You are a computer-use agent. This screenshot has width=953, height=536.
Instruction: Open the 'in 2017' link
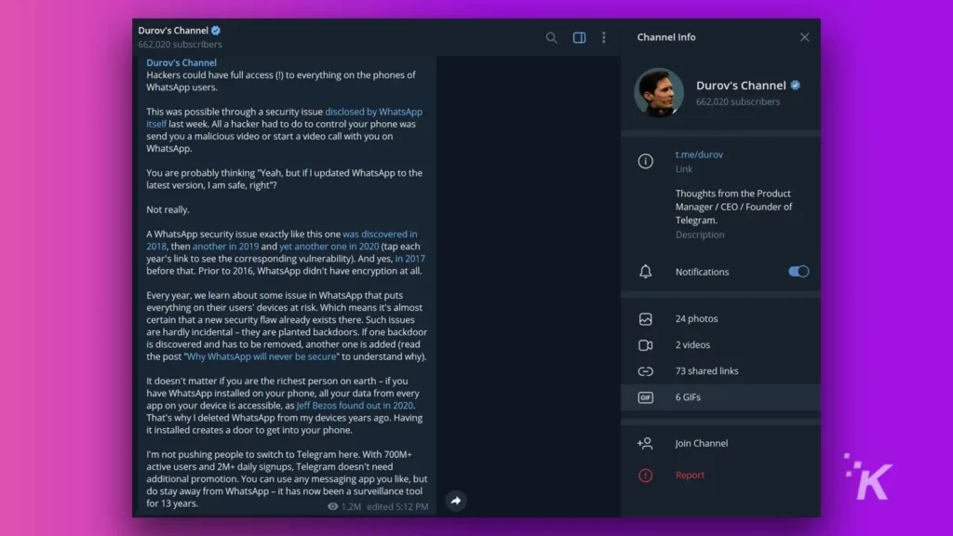[x=410, y=259]
